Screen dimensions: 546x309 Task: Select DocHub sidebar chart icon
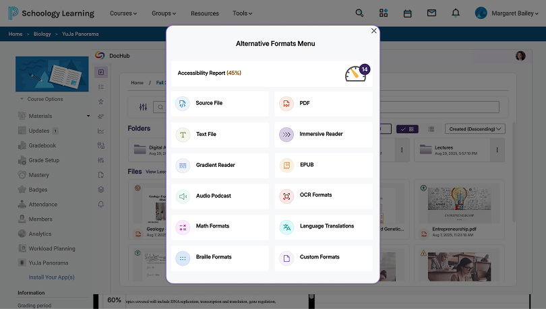[x=101, y=131]
